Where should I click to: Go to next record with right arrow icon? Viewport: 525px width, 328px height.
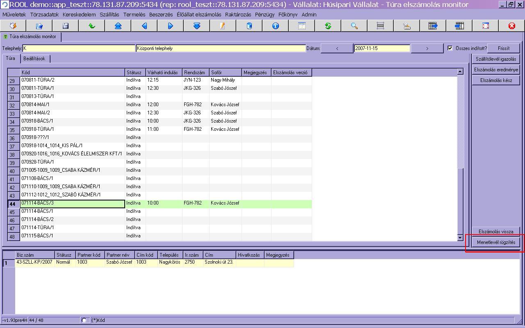[171, 26]
